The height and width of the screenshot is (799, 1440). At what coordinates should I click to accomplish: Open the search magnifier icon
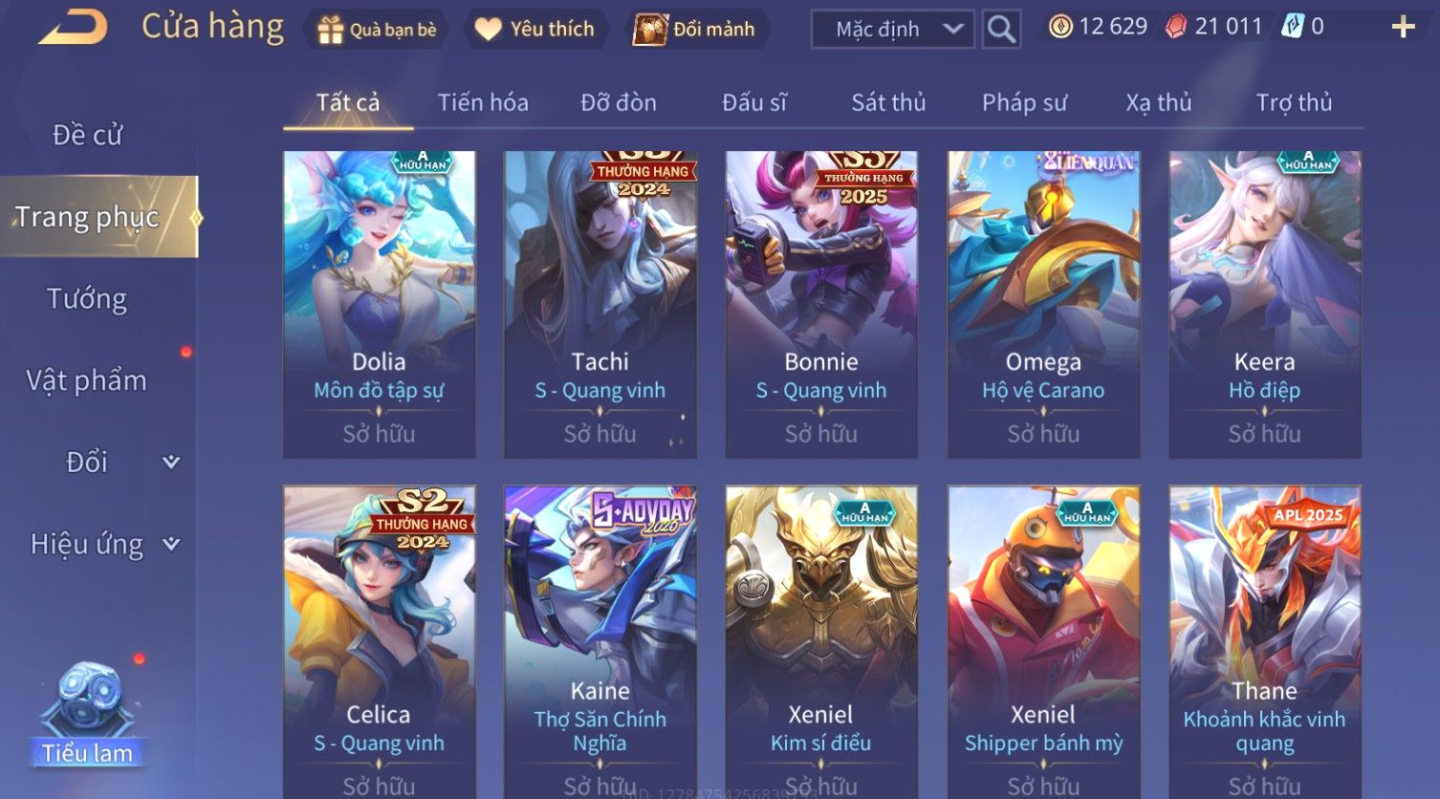pyautogui.click(x=1001, y=30)
